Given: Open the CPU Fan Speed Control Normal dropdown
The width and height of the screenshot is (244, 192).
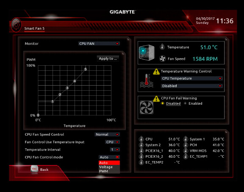Looking at the screenshot, I should (107, 134).
